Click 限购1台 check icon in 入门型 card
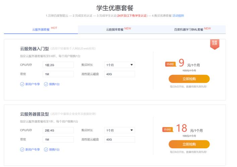237x167 pixels. (x=46, y=84)
